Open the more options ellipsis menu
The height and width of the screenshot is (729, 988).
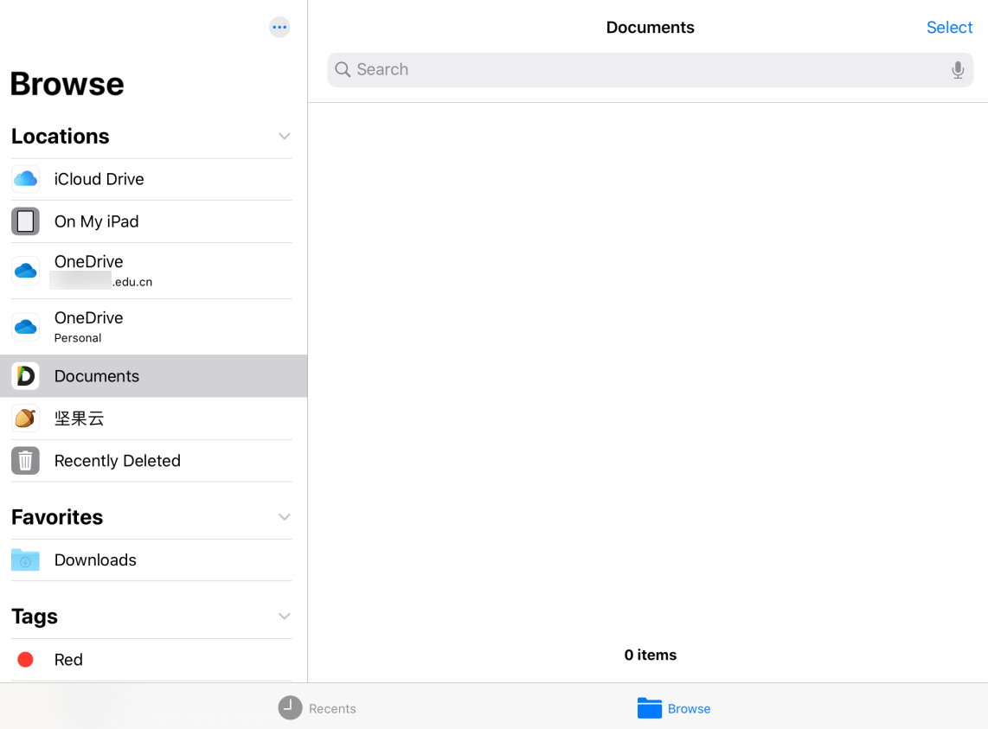[x=279, y=27]
